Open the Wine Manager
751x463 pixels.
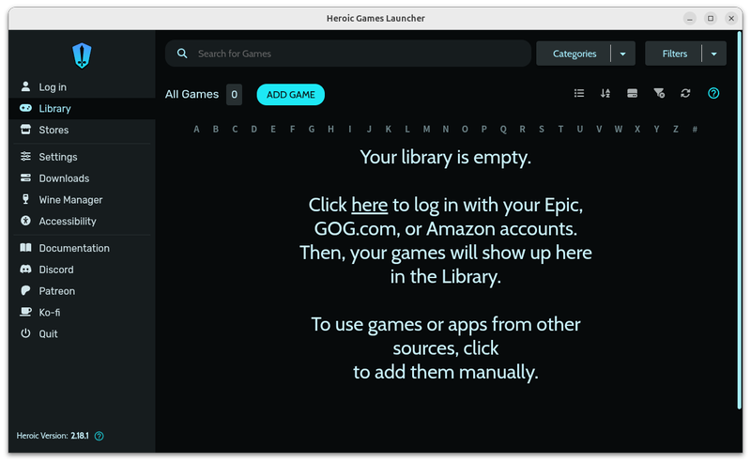pyautogui.click(x=82, y=199)
